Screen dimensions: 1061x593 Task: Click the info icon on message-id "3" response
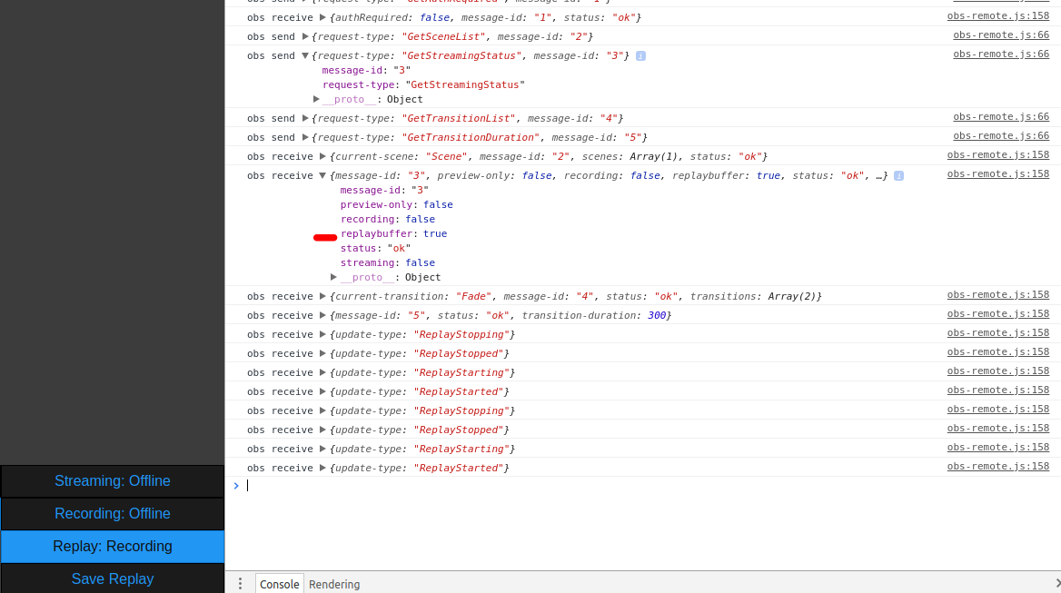(899, 174)
